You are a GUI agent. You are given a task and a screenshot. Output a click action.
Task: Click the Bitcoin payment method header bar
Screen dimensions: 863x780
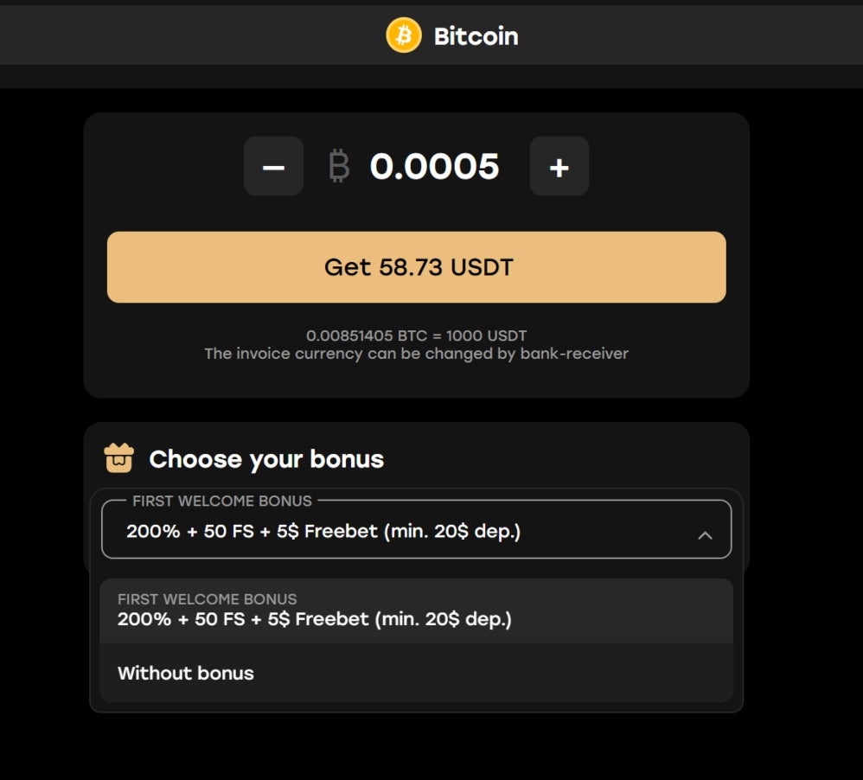(431, 35)
